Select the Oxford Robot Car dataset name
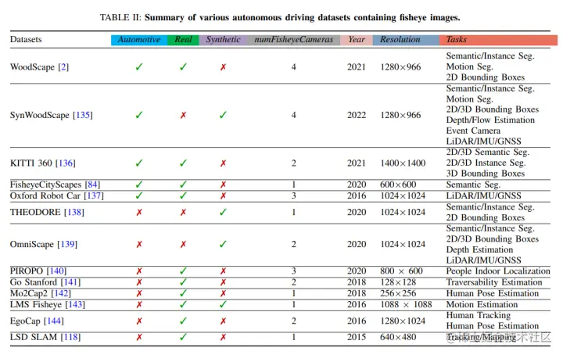The height and width of the screenshot is (355, 563). pos(45,196)
